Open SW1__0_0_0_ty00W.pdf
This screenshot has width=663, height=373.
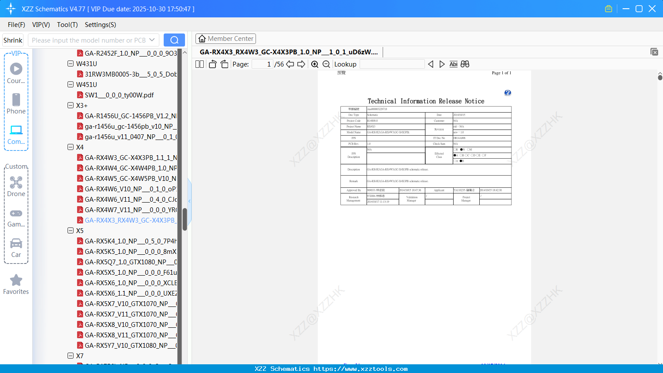[119, 95]
